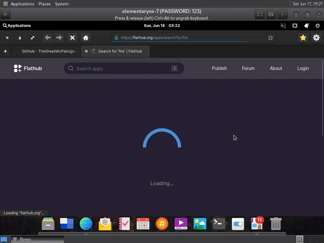Click the host clock Sat Jun 17
The image size is (324, 243).
(x=308, y=4)
